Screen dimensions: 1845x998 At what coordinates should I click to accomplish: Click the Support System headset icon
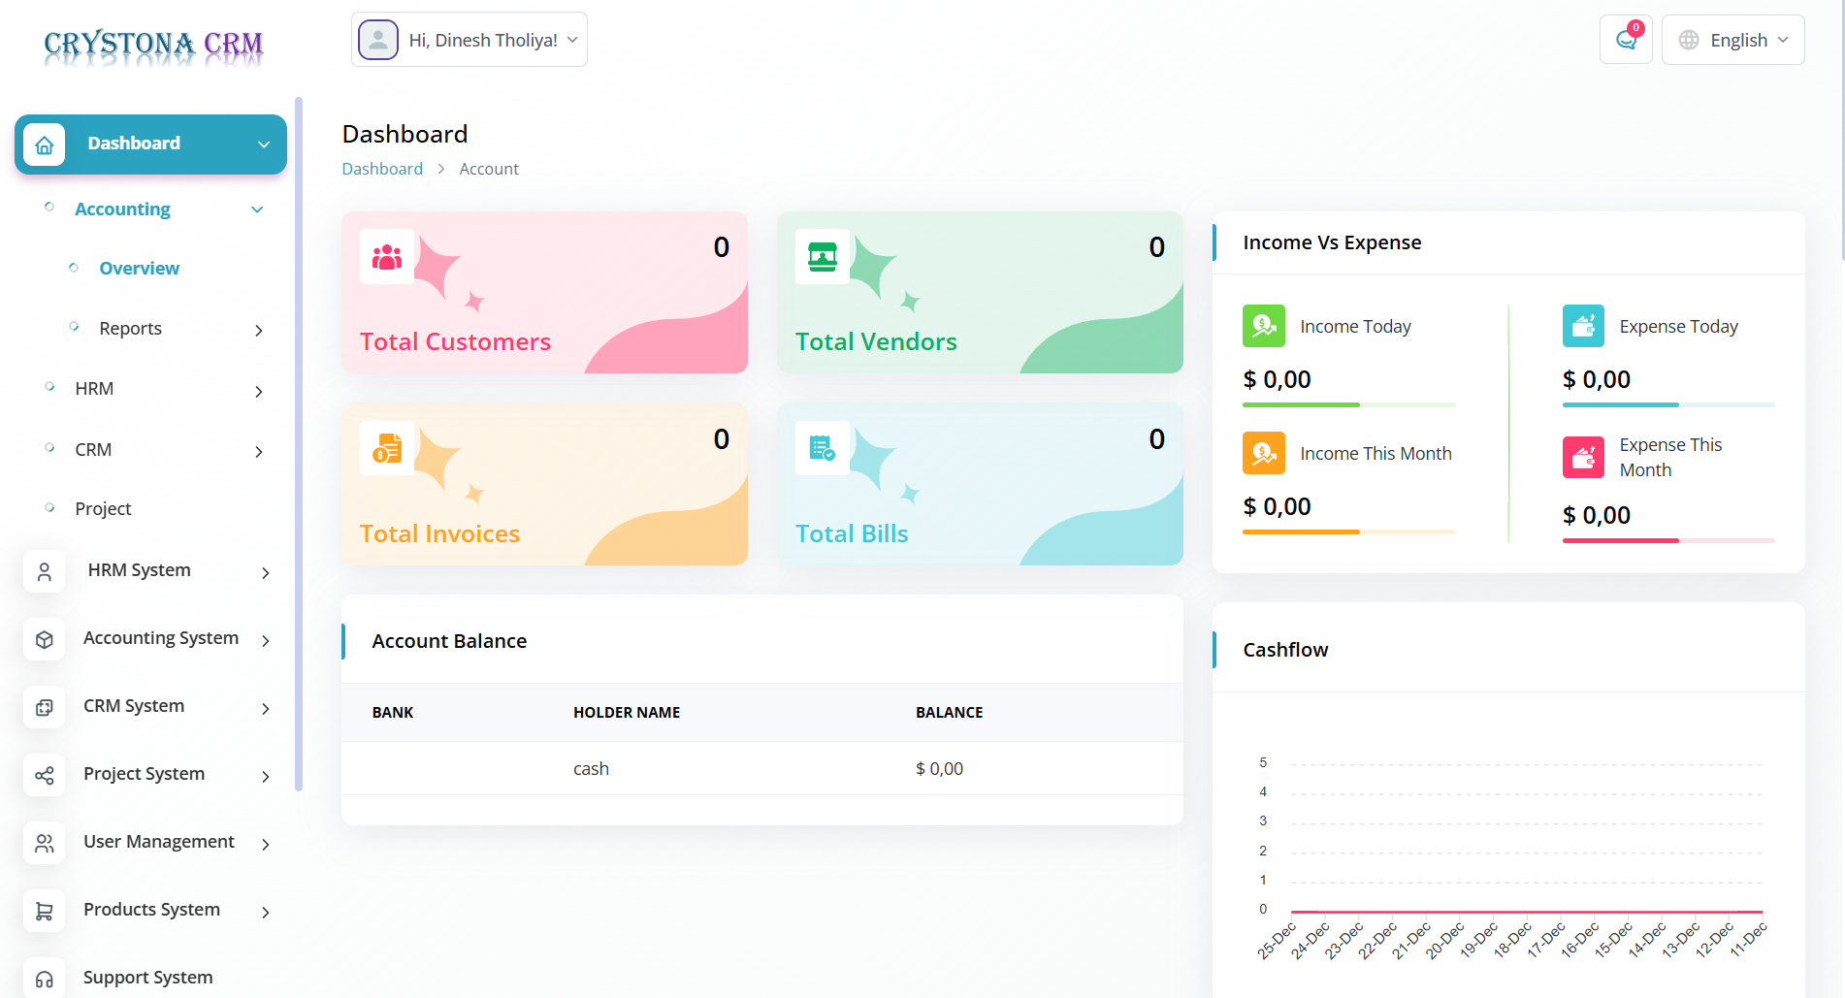coord(45,978)
